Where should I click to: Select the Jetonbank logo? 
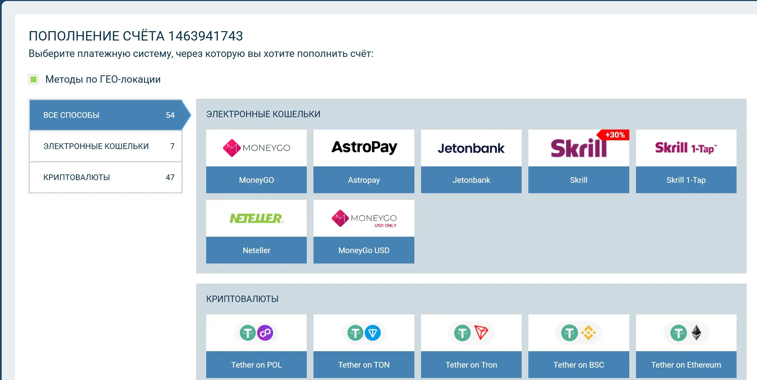click(471, 148)
